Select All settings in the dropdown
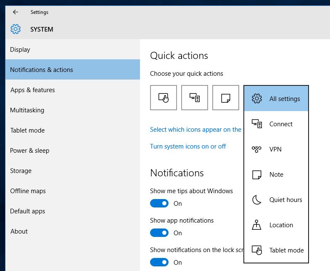 pyautogui.click(x=276, y=98)
